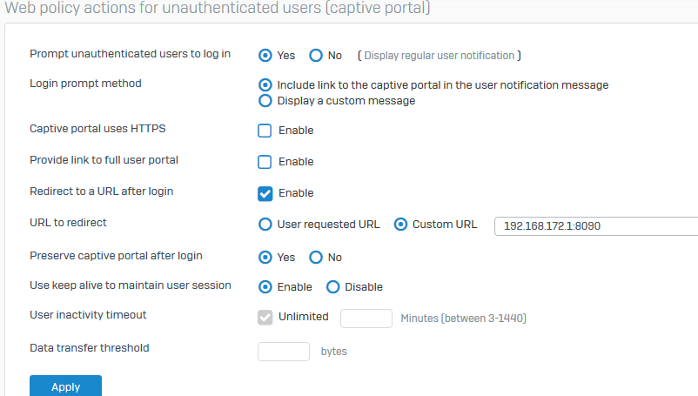Screen dimensions: 698x396
Task: Click the Web policy actions section heading
Action: 217,8
